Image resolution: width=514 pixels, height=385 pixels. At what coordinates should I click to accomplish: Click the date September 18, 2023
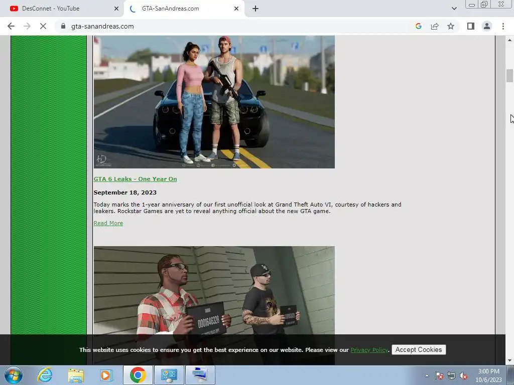point(125,192)
